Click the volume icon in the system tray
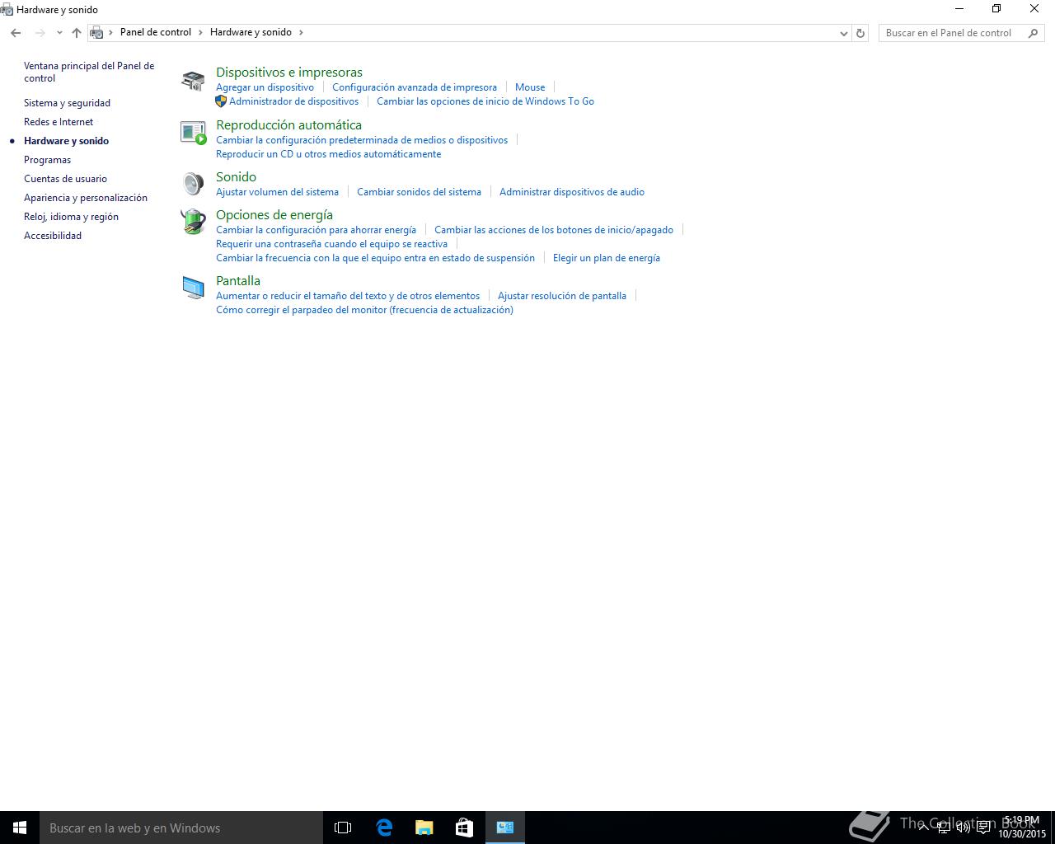This screenshot has height=844, width=1055. coord(964,828)
